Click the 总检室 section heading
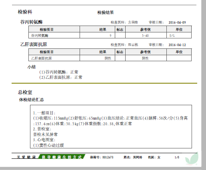The width and height of the screenshot is (206, 170). 25,92
